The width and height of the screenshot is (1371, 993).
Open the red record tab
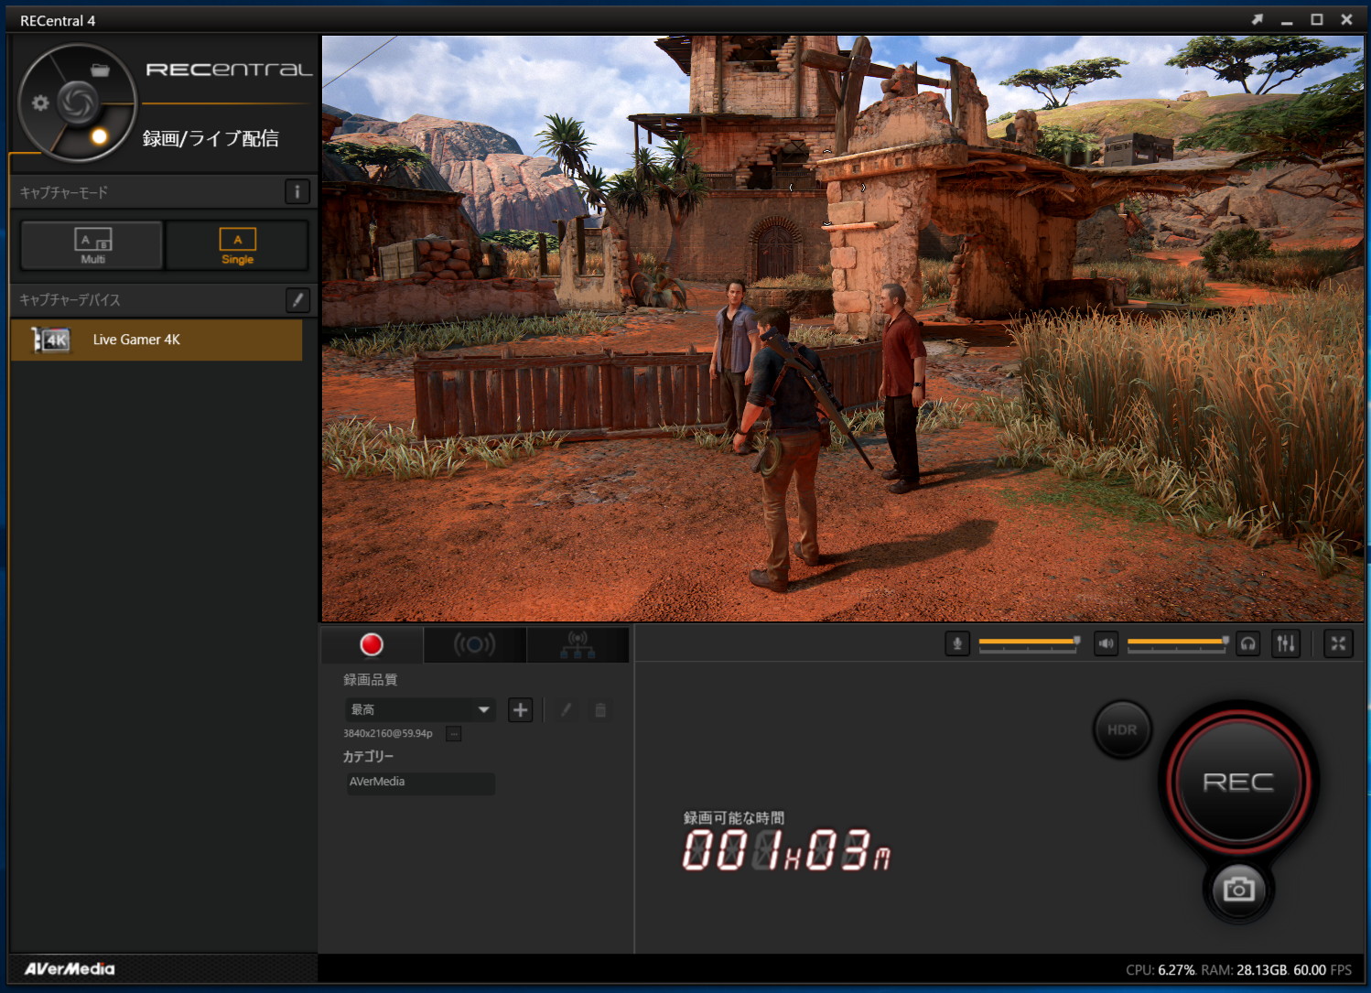(x=372, y=644)
